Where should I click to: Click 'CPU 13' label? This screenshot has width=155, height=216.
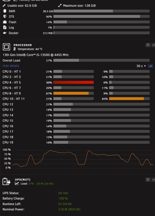point(8,110)
